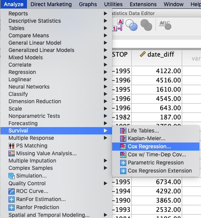Click the Ranfor Prediction plus icon

point(12,208)
